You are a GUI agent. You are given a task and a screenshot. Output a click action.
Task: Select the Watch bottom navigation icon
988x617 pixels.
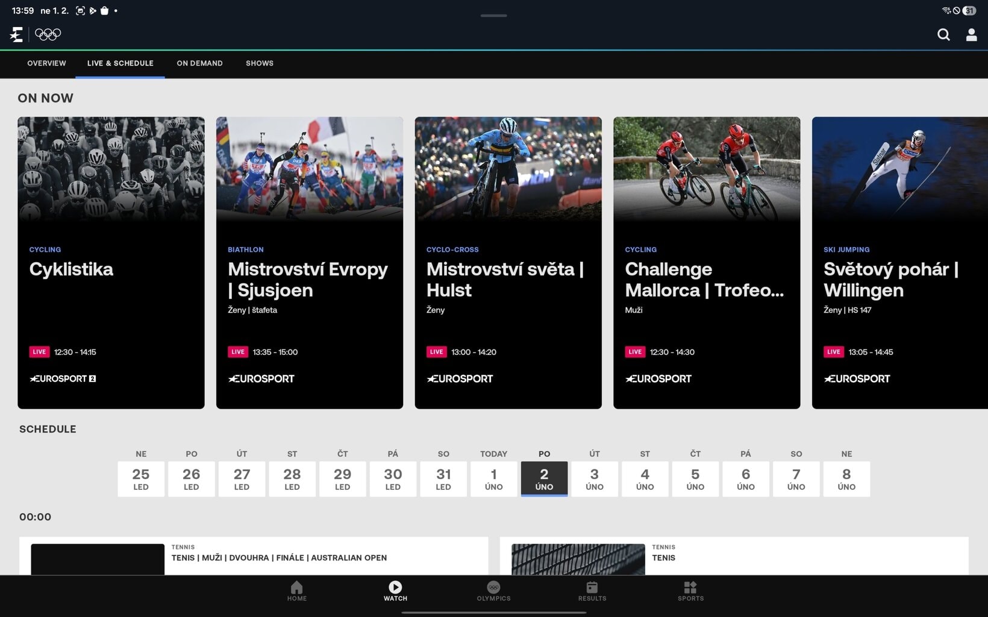coord(395,591)
